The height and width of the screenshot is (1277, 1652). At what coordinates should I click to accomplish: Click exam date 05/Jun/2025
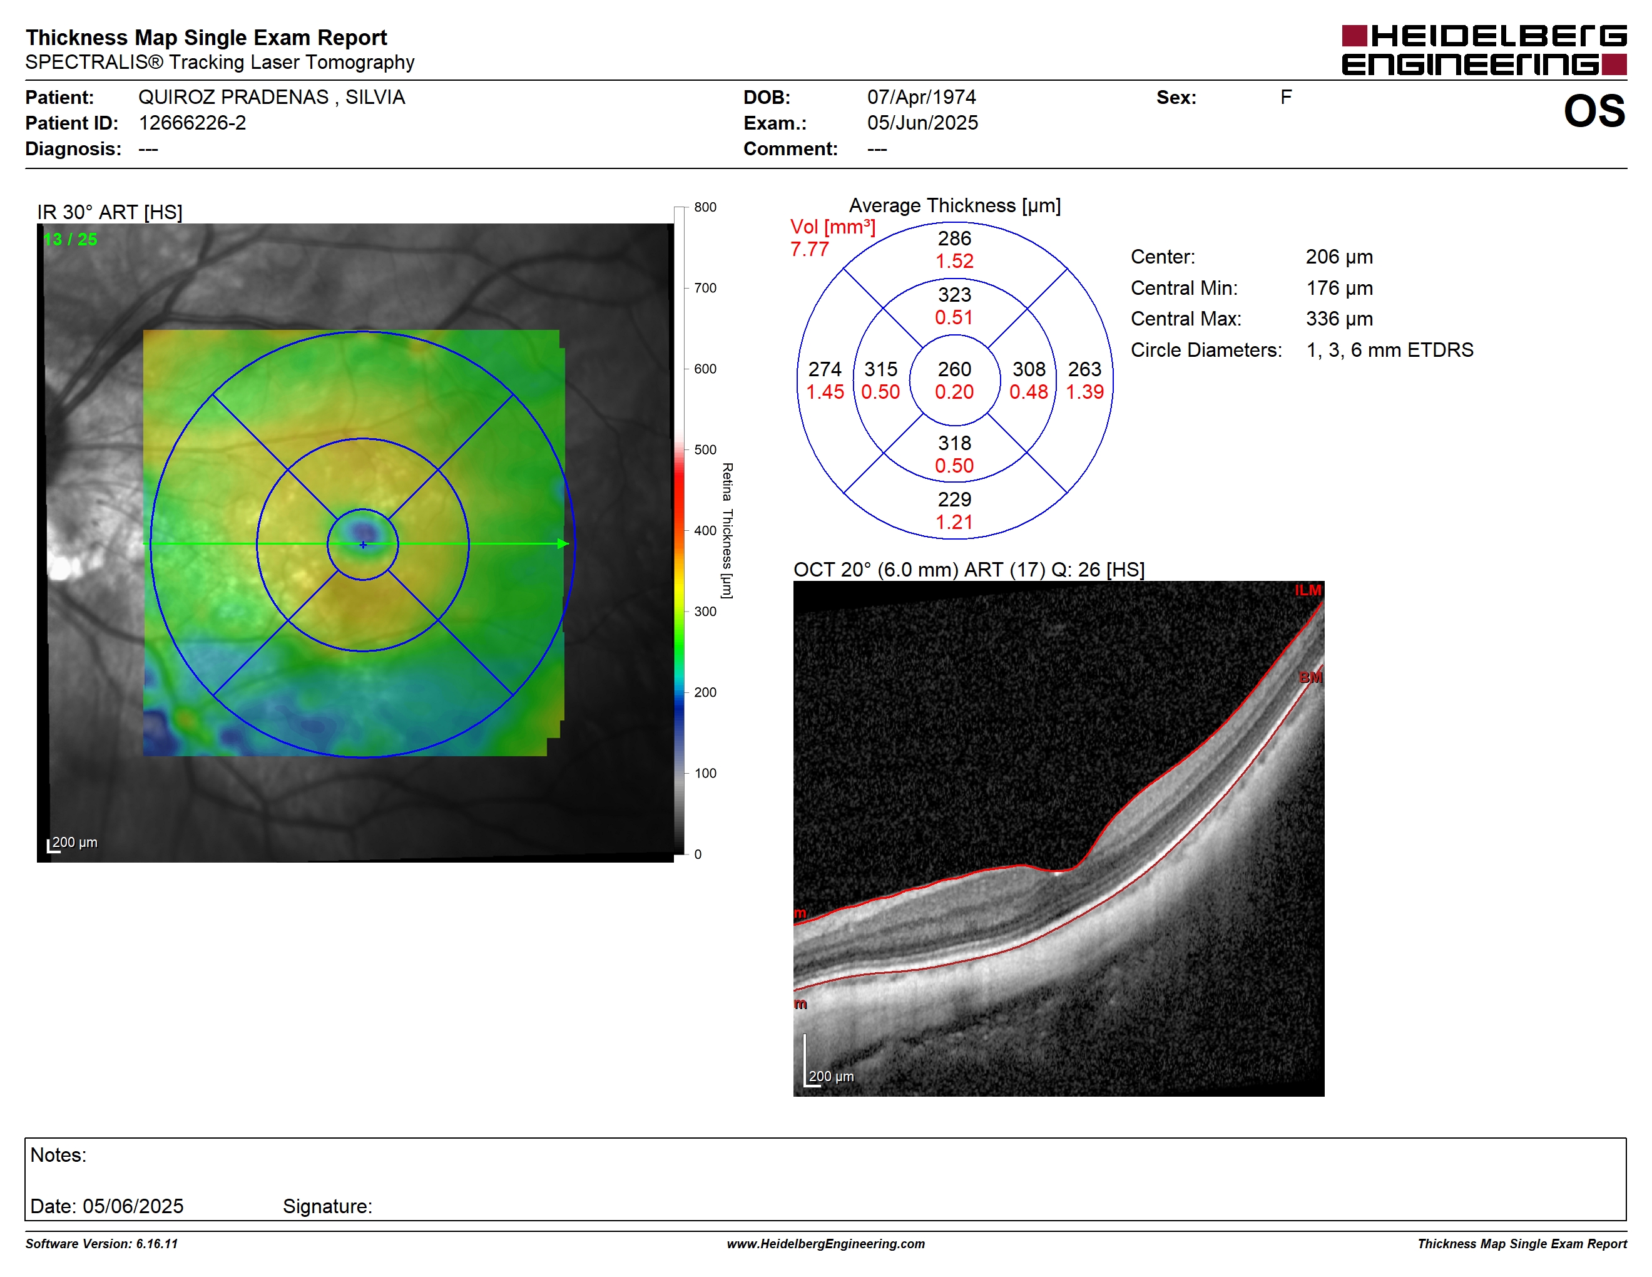[922, 123]
